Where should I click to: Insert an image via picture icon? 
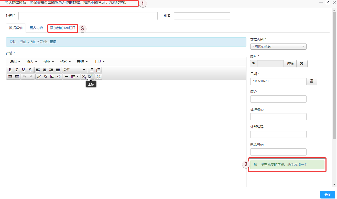(52, 76)
